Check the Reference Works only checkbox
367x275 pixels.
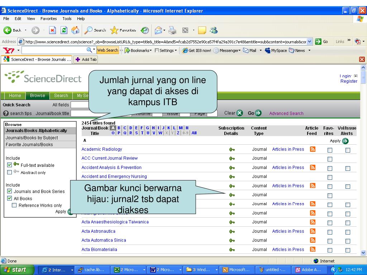(14, 205)
